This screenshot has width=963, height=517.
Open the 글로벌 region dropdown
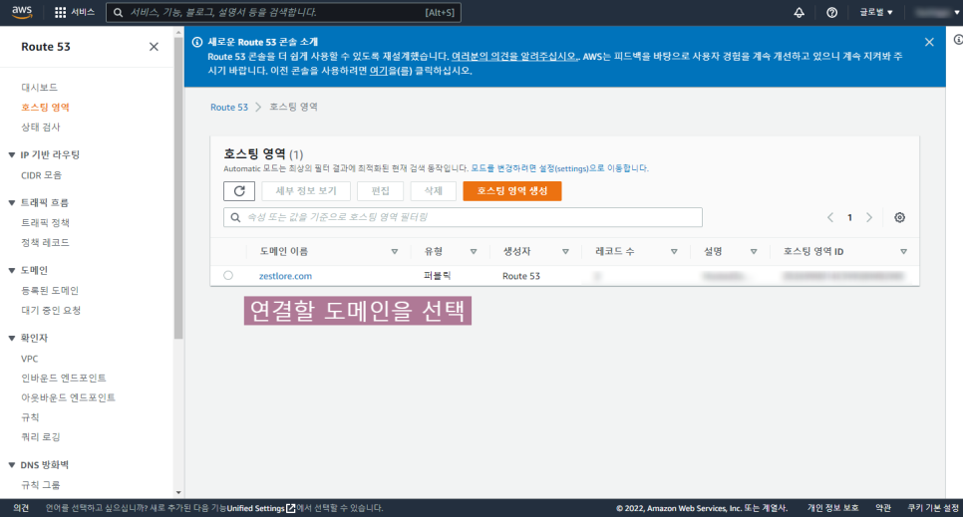coord(876,12)
